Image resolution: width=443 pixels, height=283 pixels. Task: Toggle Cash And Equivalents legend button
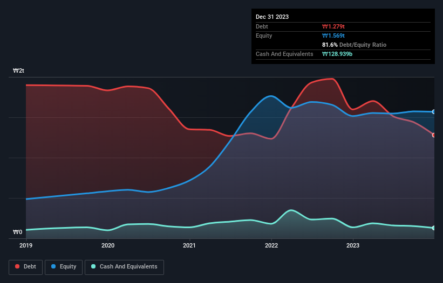124,267
